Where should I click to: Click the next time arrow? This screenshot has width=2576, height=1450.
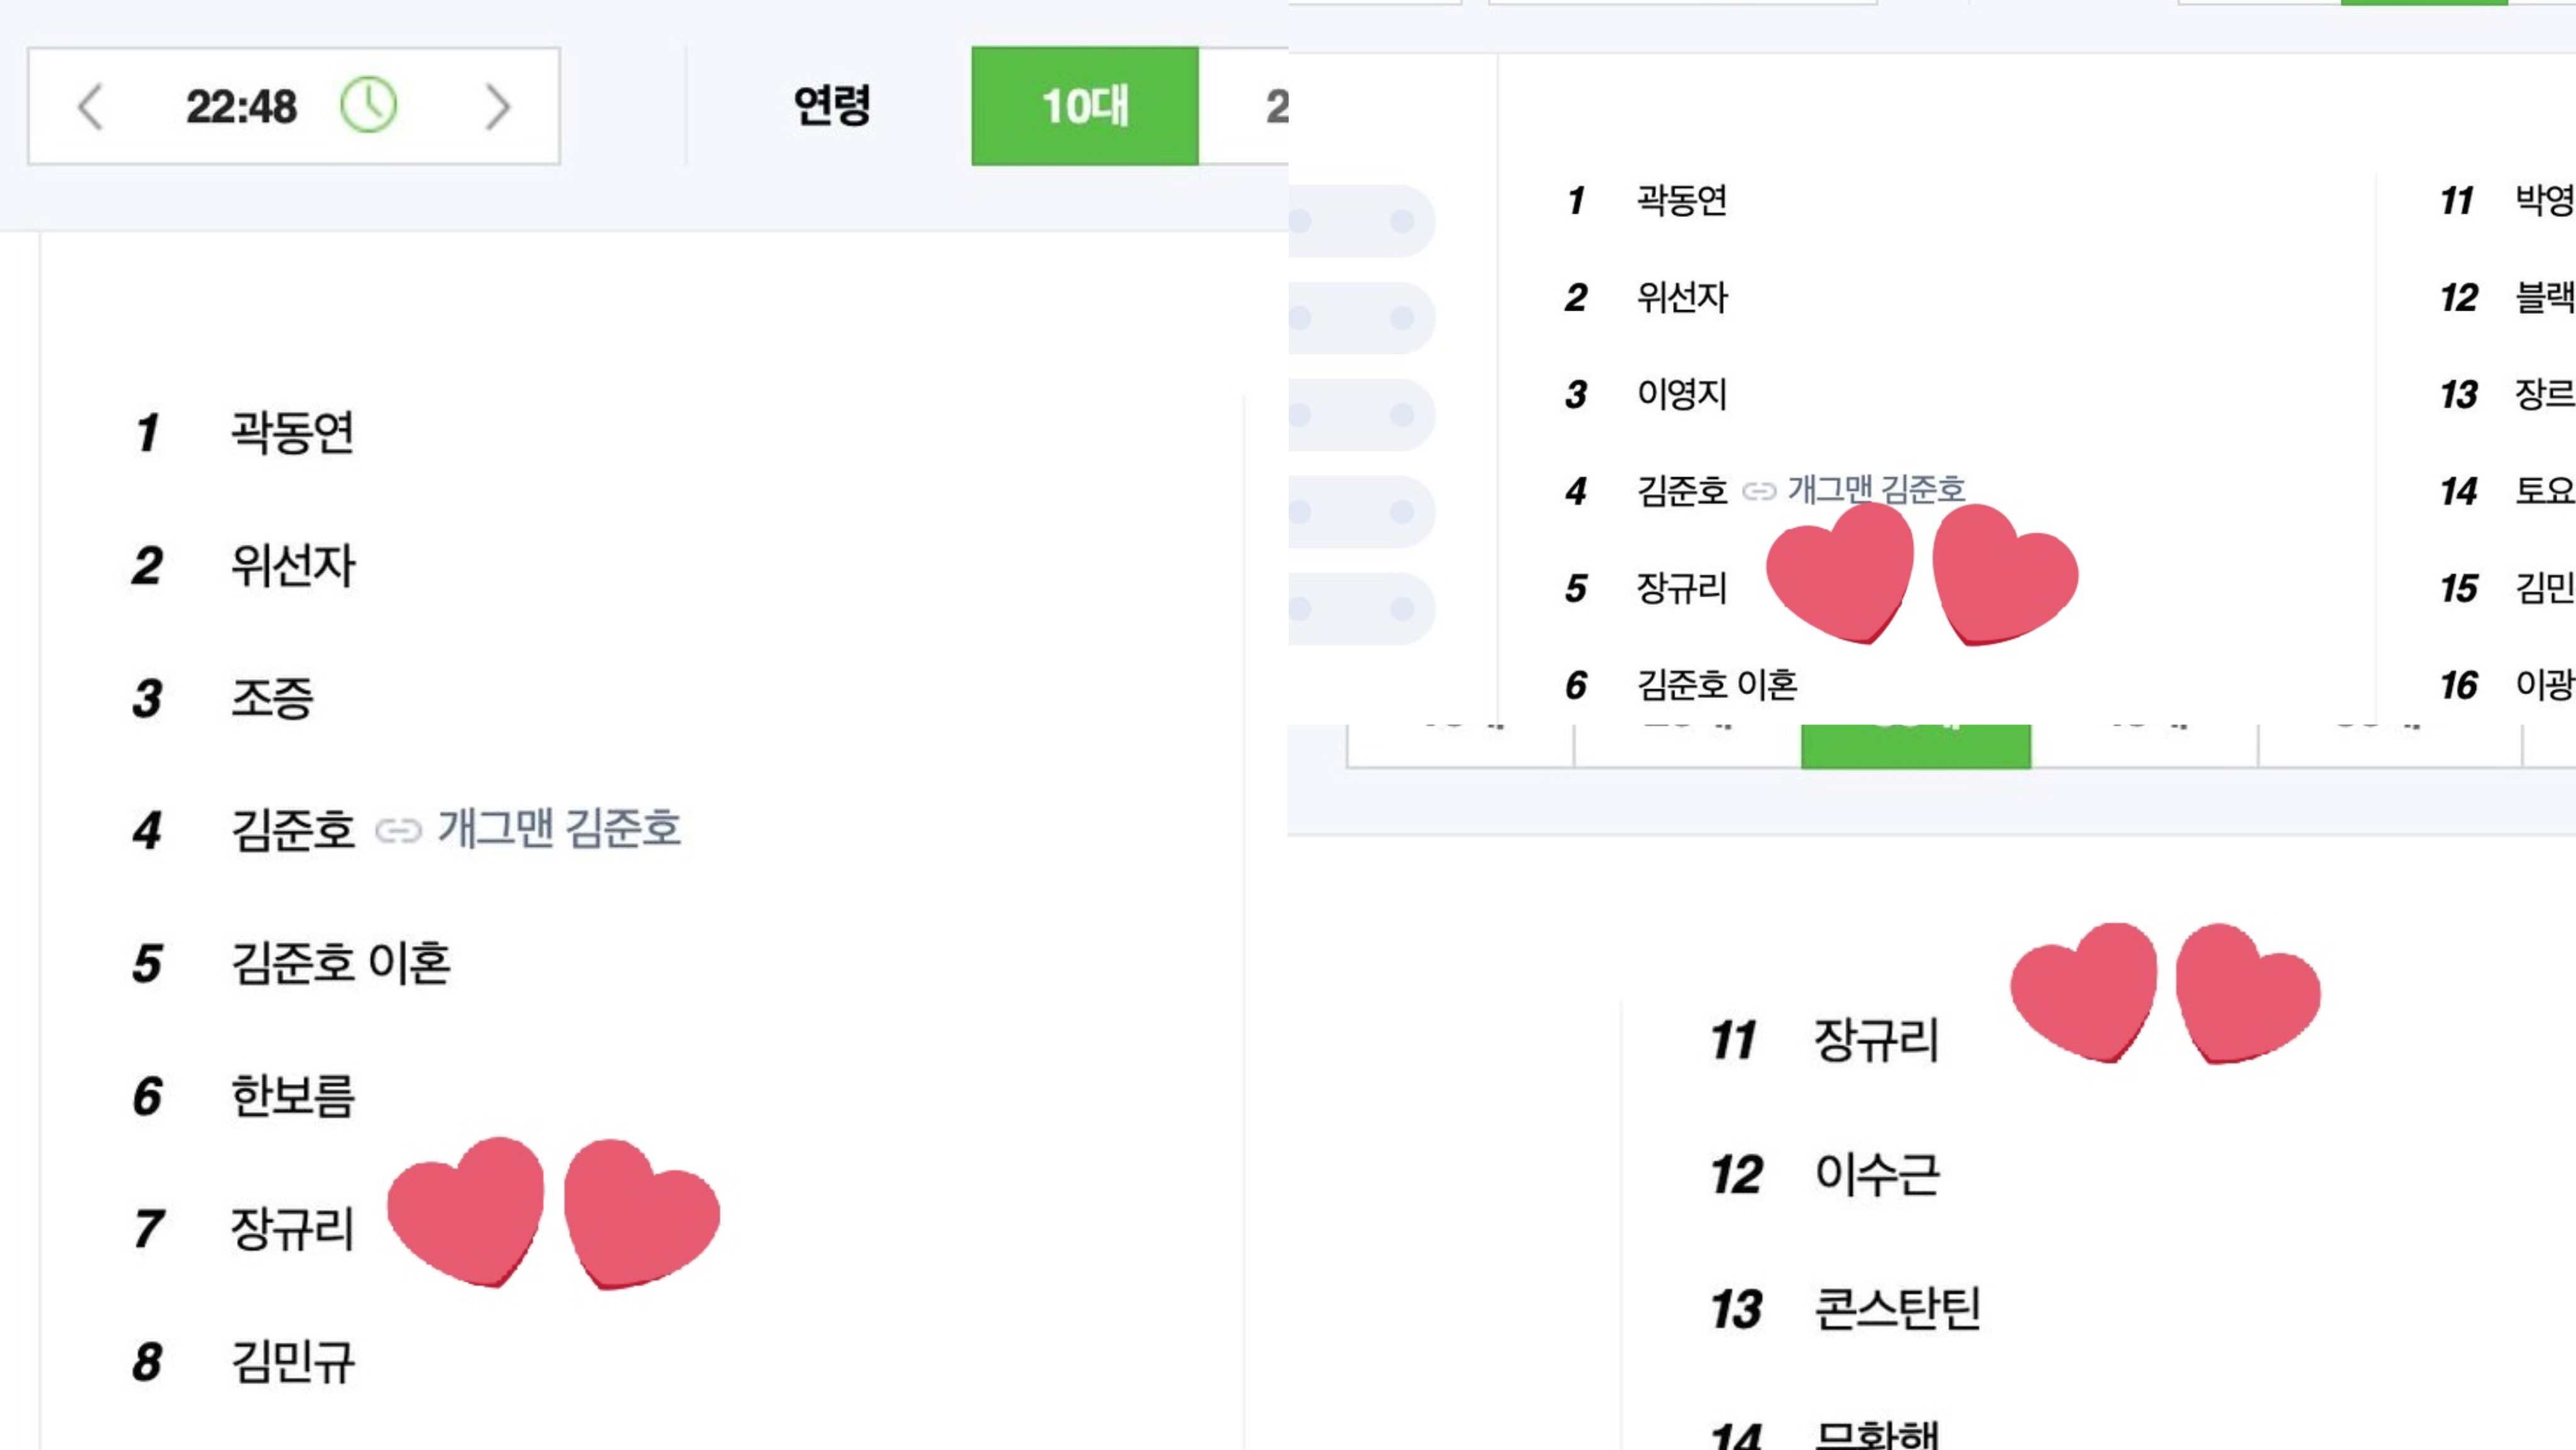click(497, 107)
